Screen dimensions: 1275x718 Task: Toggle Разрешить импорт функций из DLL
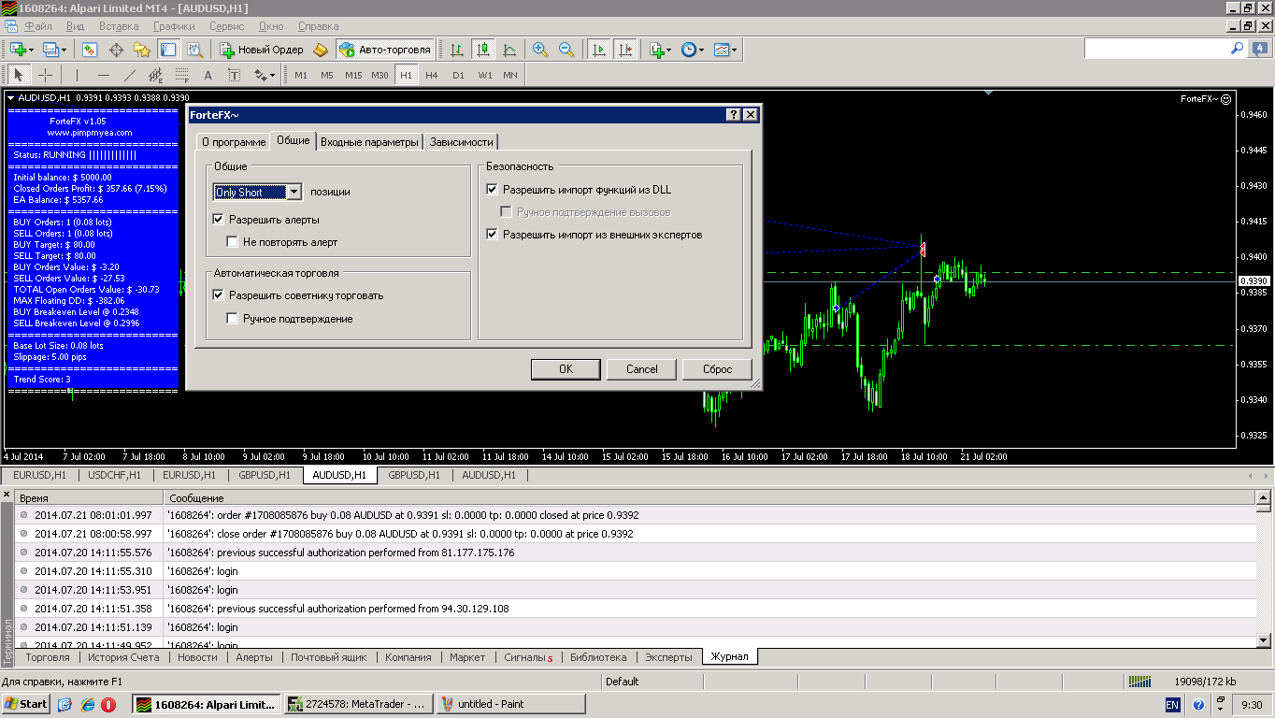pos(492,190)
